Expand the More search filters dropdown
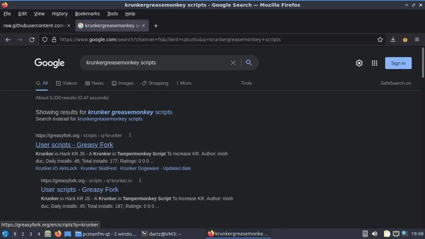Image resolution: width=425 pixels, height=239 pixels. click(x=184, y=83)
